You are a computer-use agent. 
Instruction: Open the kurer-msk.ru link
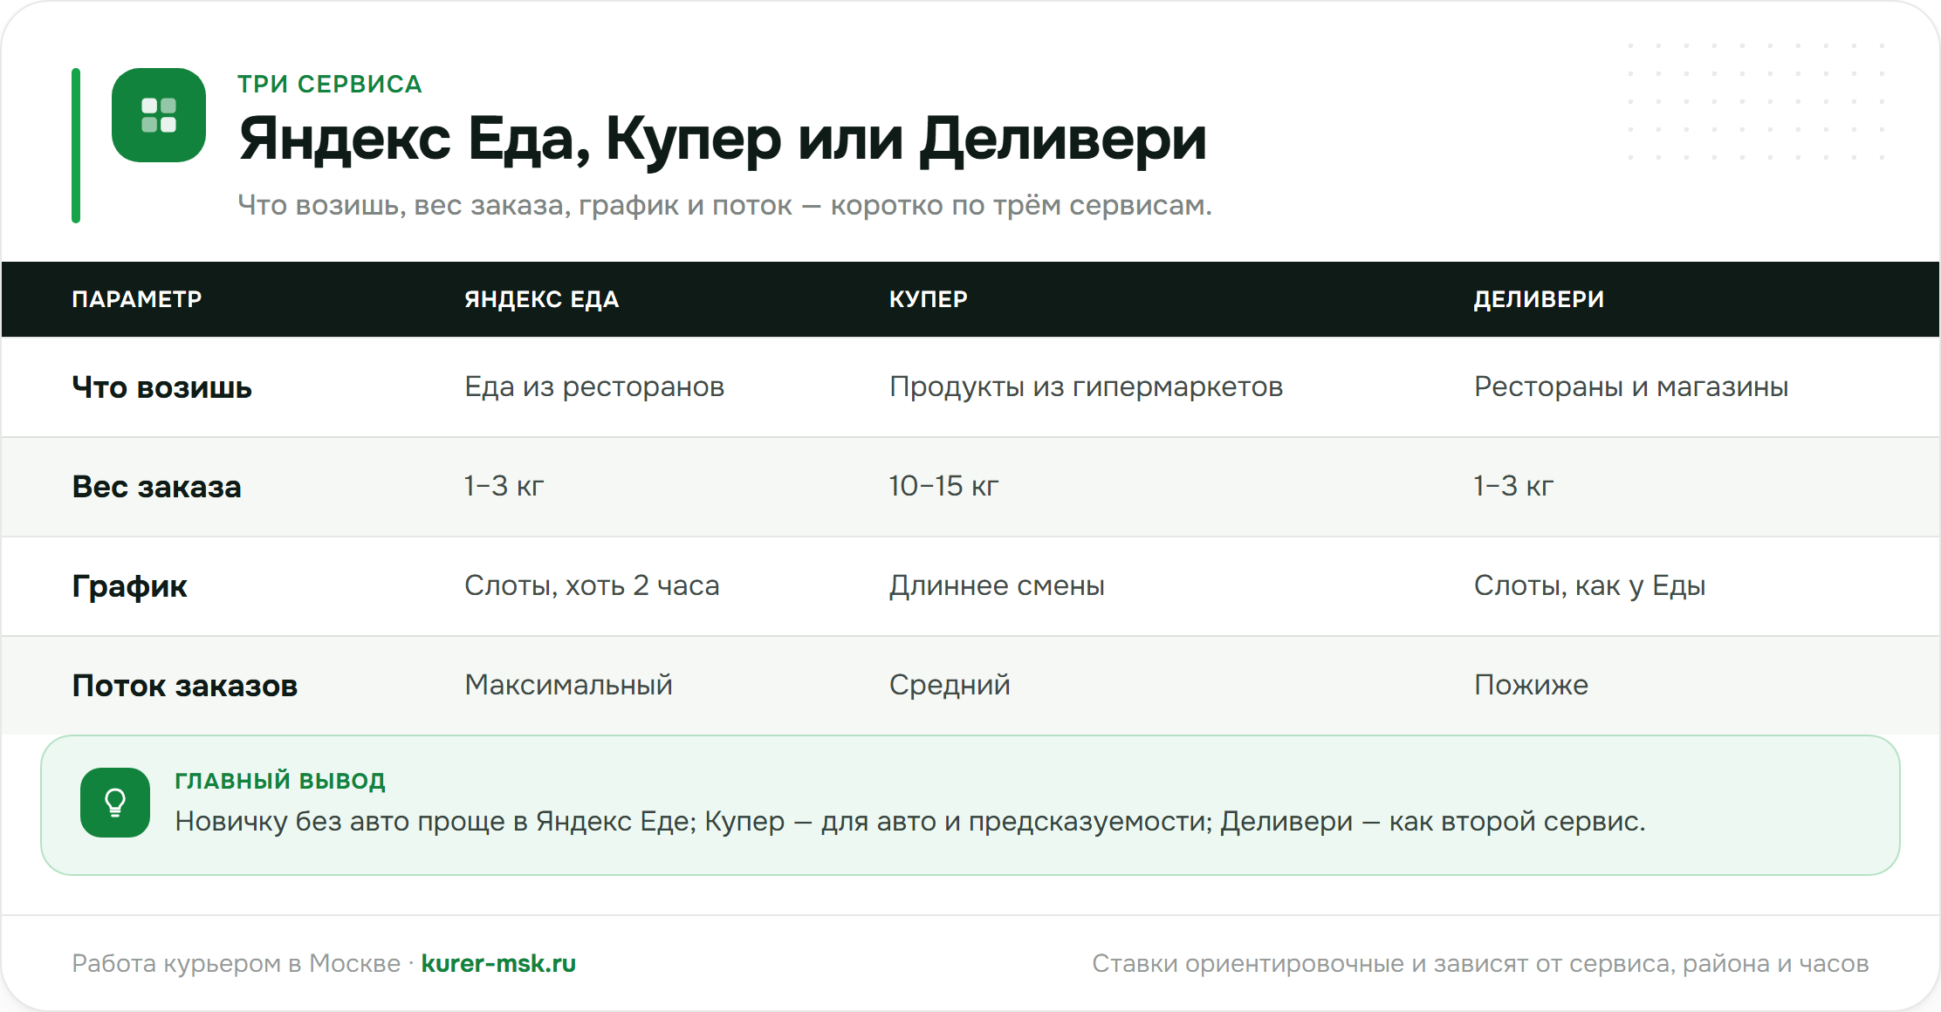[498, 963]
